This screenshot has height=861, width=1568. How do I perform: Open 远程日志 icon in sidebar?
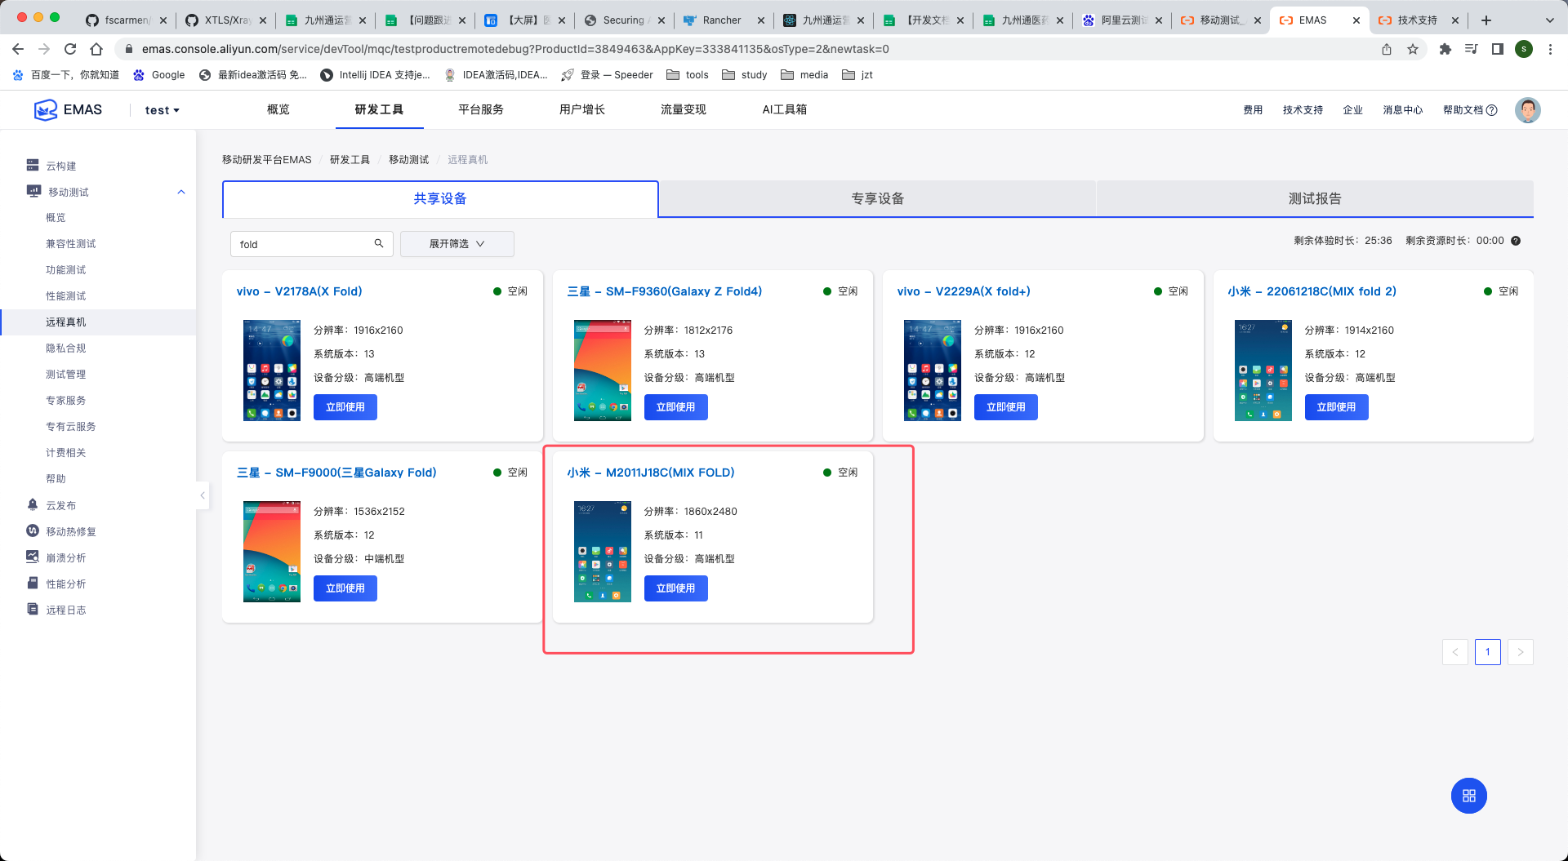click(x=33, y=610)
